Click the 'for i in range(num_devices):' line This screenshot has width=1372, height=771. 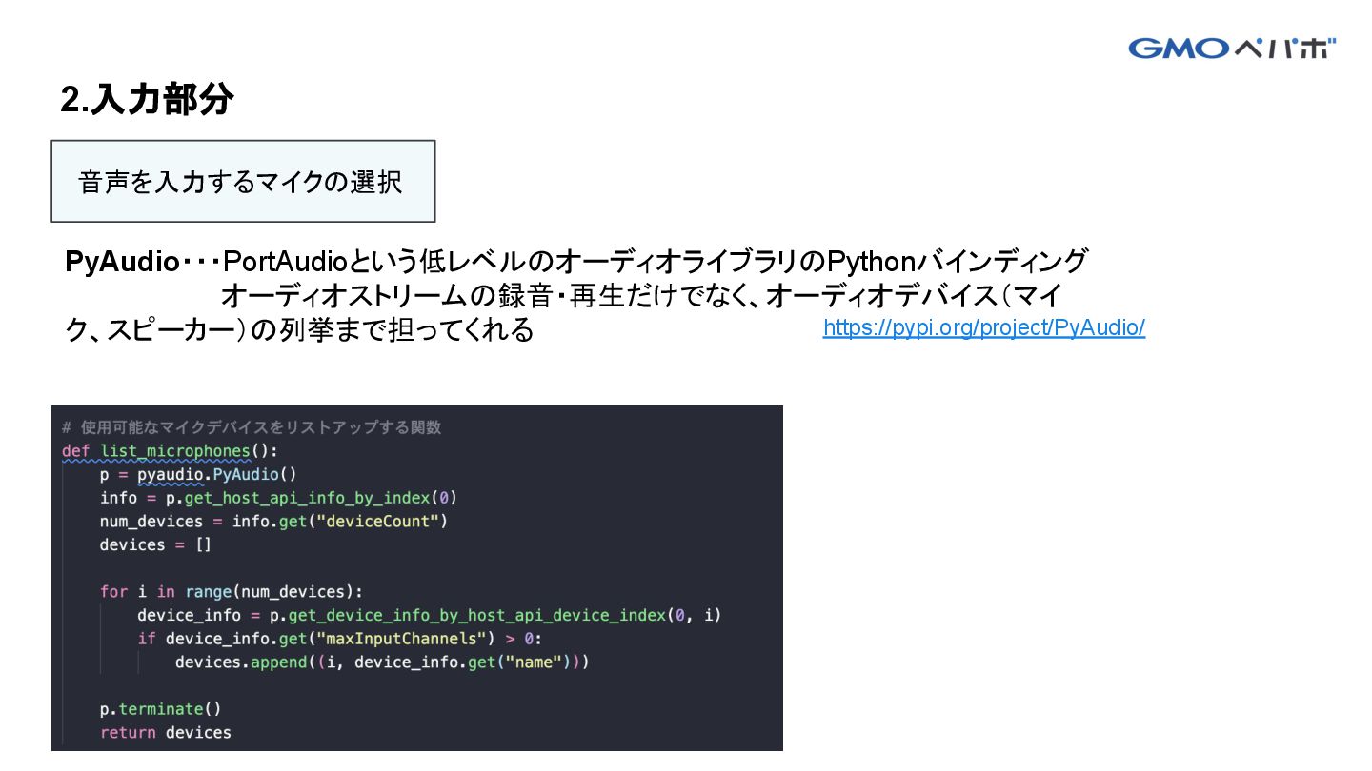click(x=232, y=592)
